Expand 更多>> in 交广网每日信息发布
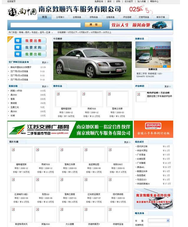 [x=45, y=62]
